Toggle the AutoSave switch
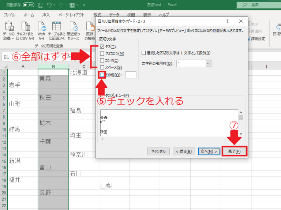 29,5
